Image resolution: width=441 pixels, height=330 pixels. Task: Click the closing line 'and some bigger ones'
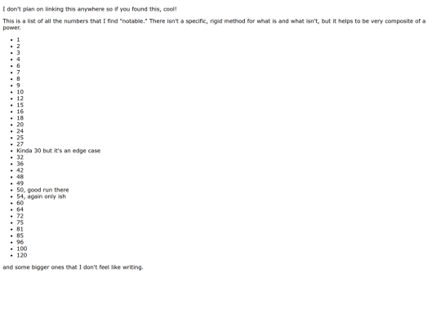[x=73, y=267]
